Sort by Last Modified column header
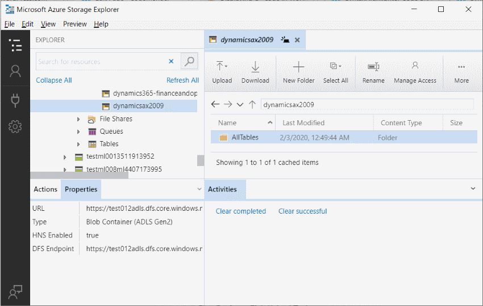The width and height of the screenshot is (483, 306). [324, 123]
